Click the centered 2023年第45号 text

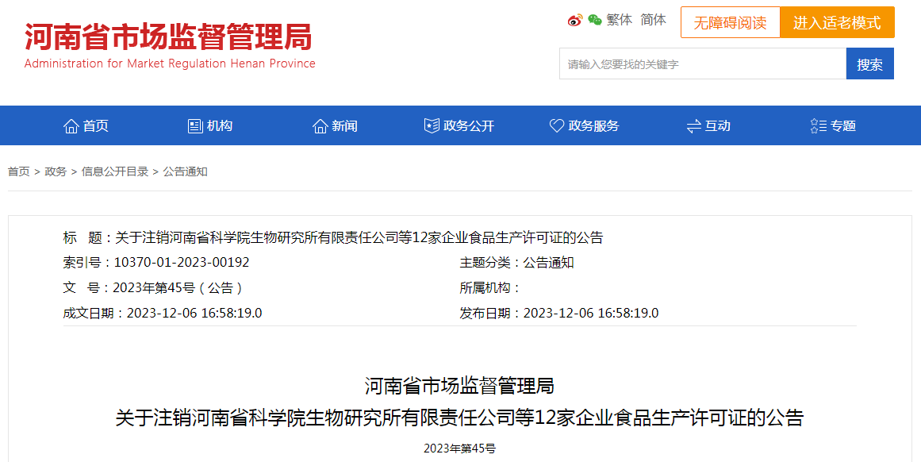pos(459,449)
